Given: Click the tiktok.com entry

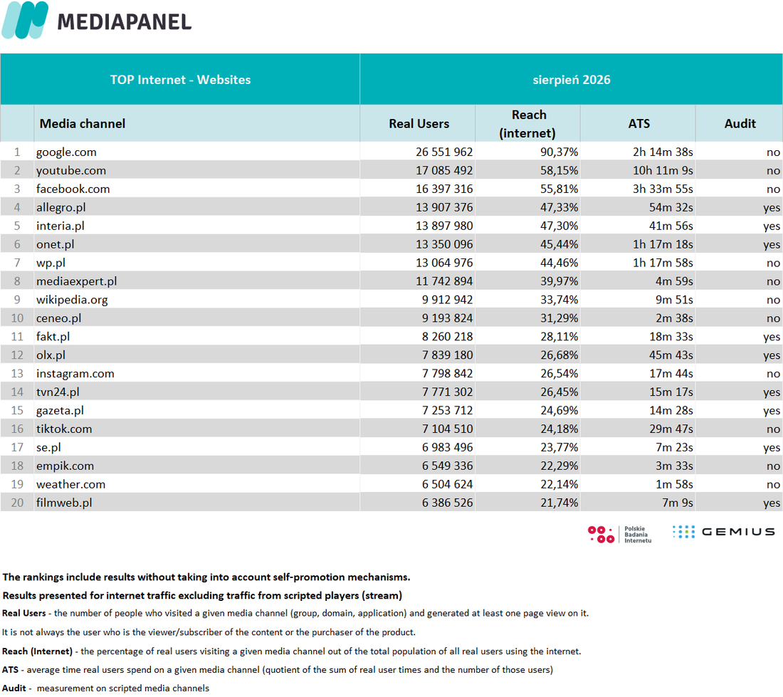Looking at the screenshot, I should pyautogui.click(x=64, y=429).
